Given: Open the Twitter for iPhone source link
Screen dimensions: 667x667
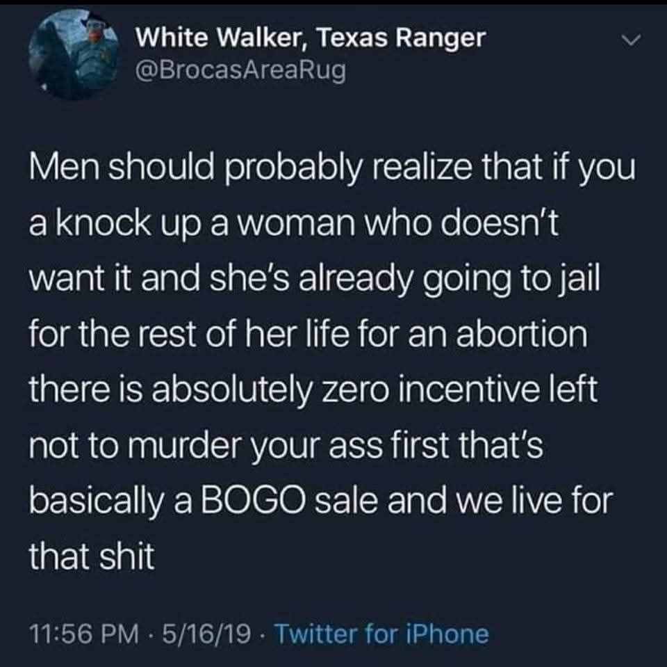Looking at the screenshot, I should 382,634.
